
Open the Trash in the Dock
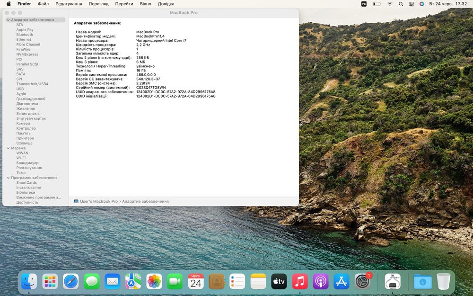(x=444, y=281)
